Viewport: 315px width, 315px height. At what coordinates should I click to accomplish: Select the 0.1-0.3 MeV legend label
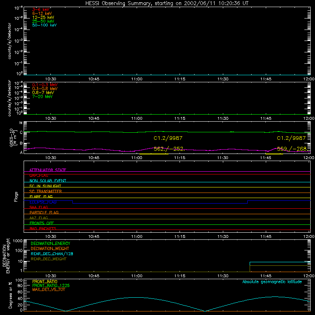pos(45,85)
